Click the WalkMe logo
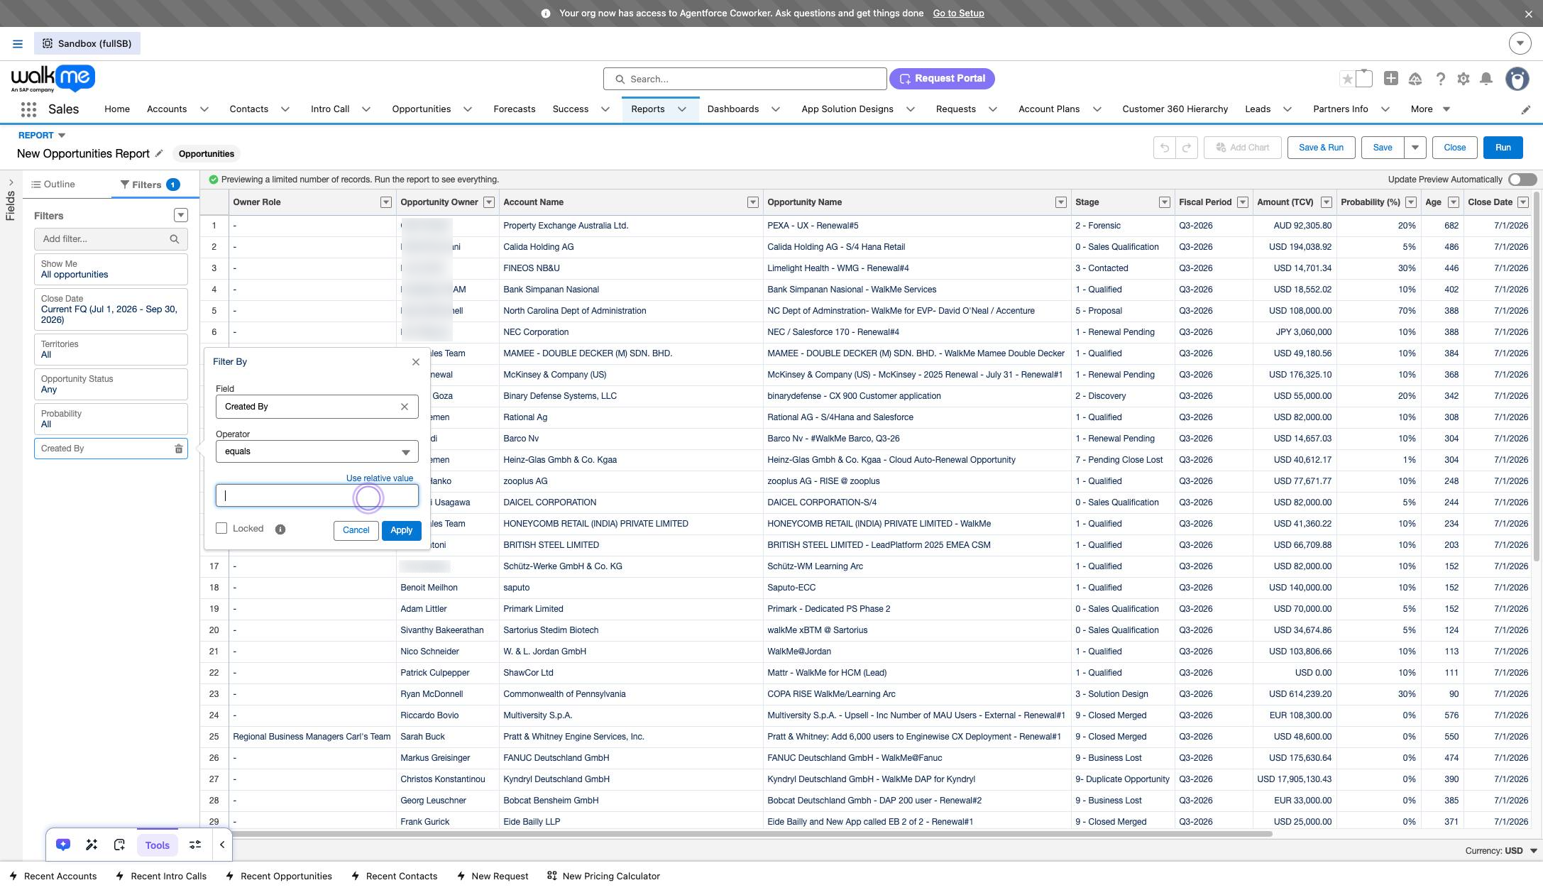The height and width of the screenshot is (890, 1543). point(53,79)
